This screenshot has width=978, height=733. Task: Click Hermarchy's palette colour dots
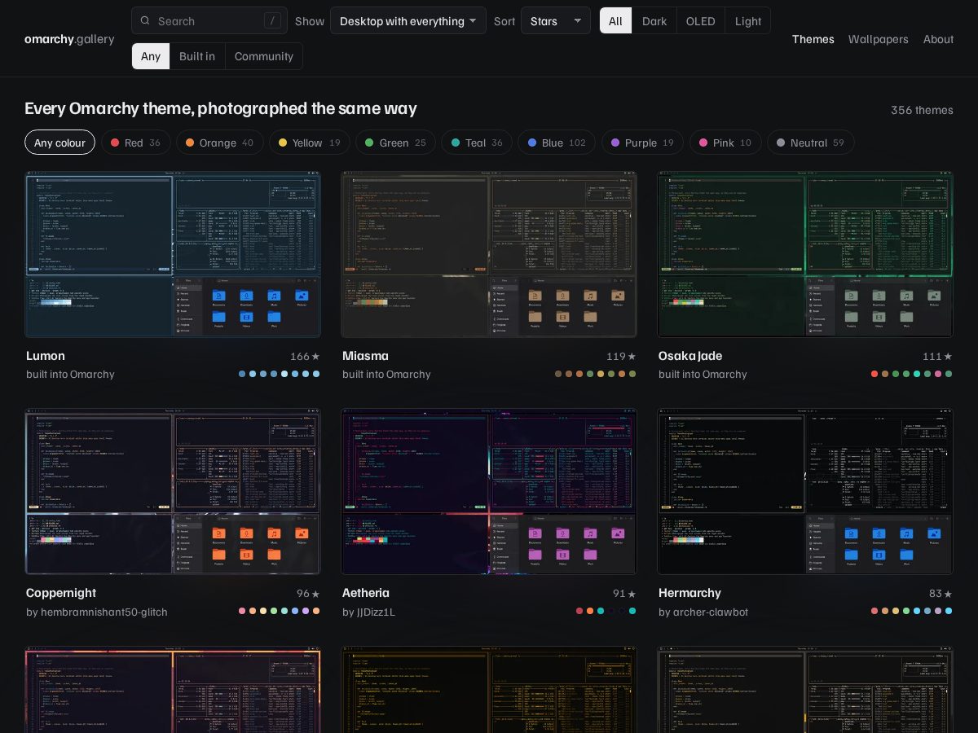pos(911,611)
